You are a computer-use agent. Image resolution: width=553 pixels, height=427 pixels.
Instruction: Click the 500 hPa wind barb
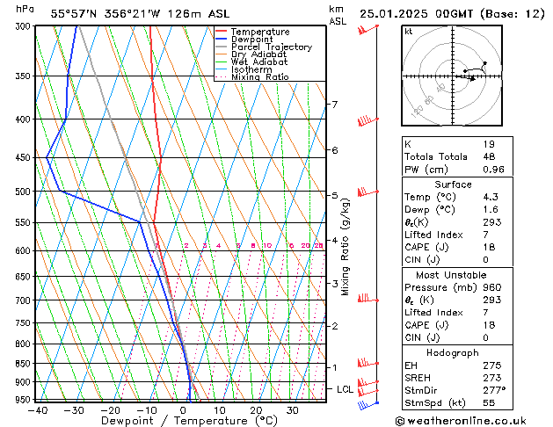(367, 192)
